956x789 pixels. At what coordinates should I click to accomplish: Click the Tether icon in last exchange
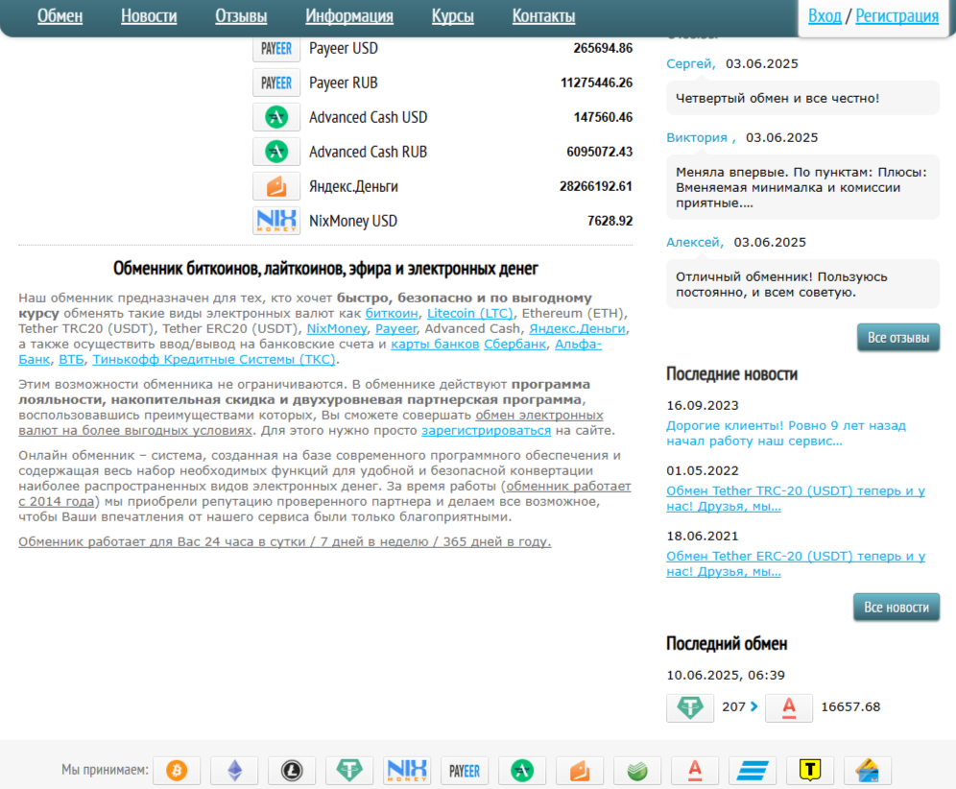pyautogui.click(x=690, y=708)
